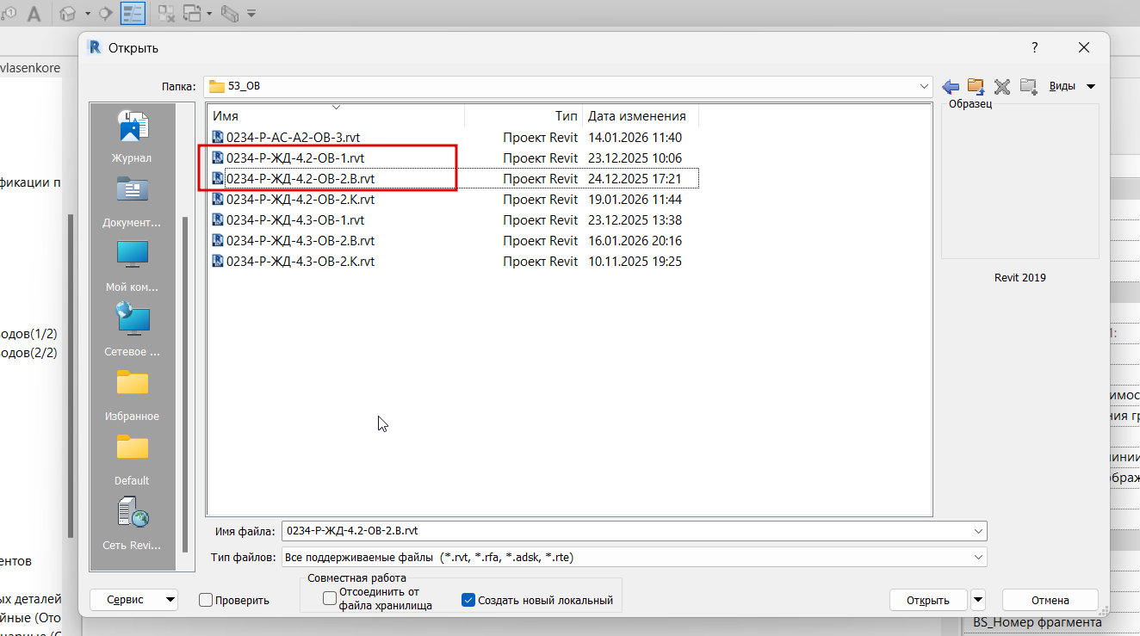This screenshot has height=636, width=1140.
Task: Expand the 3D View dropdown arrow
Action: click(87, 14)
